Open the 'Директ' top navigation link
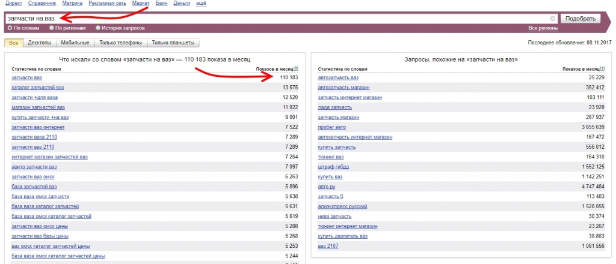 pos(13,4)
